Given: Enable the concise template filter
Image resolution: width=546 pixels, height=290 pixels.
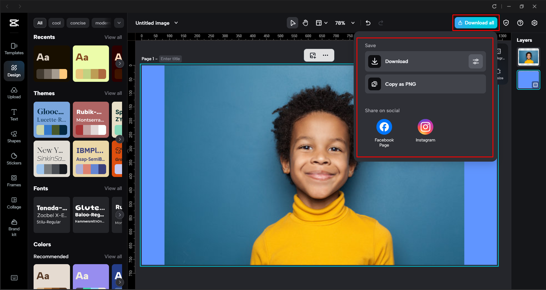Looking at the screenshot, I should (x=78, y=23).
